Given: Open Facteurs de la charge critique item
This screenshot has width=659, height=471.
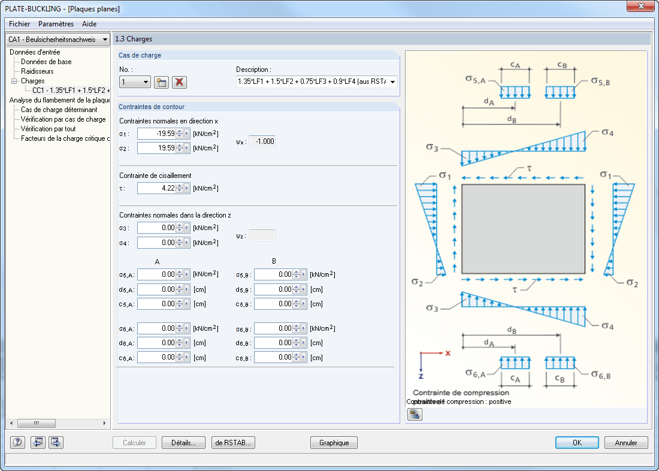Looking at the screenshot, I should pyautogui.click(x=65, y=139).
